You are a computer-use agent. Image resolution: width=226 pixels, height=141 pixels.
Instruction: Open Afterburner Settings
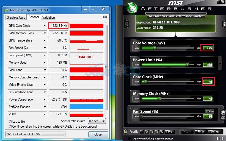214,131
